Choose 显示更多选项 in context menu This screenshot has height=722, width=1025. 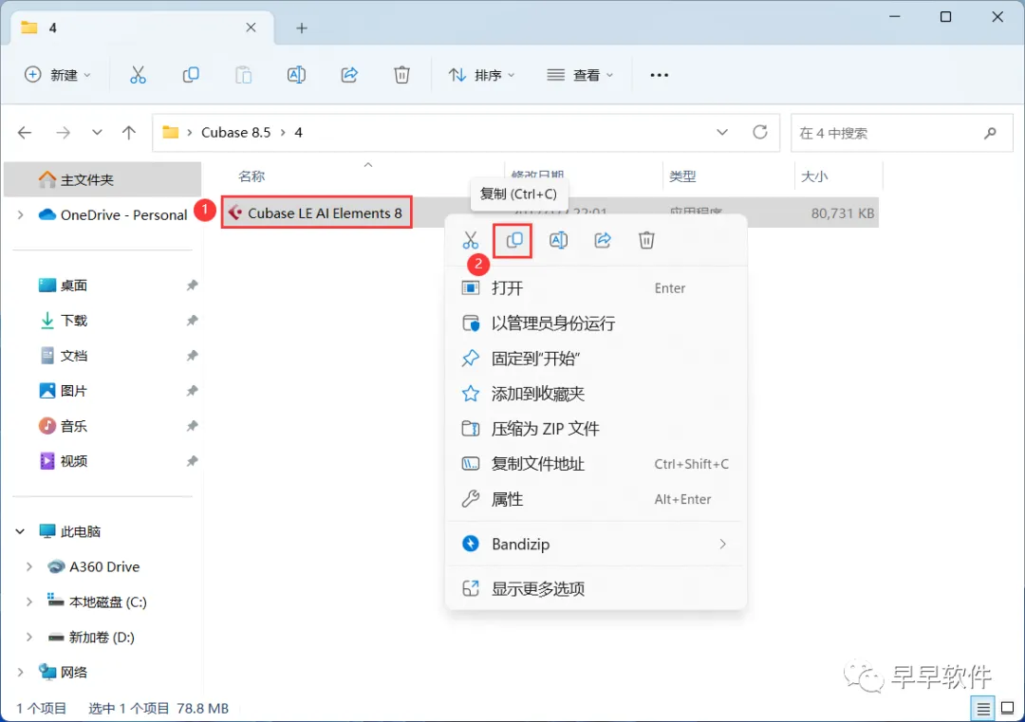tap(595, 589)
